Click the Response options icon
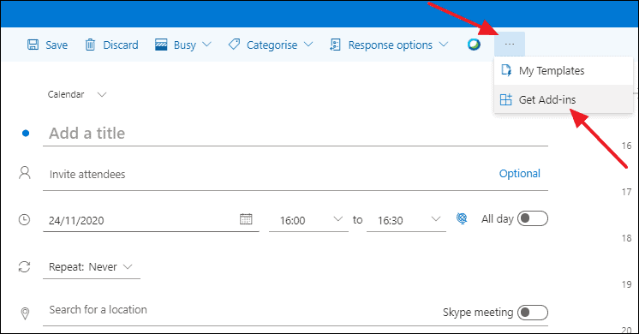Image resolution: width=639 pixels, height=334 pixels. click(335, 45)
